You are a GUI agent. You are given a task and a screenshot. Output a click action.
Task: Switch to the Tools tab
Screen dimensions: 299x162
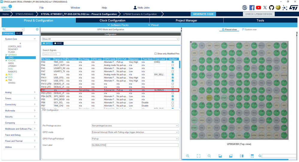[260, 20]
